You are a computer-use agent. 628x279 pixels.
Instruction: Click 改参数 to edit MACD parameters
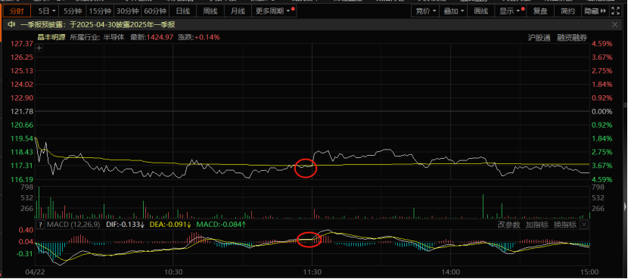pos(508,225)
